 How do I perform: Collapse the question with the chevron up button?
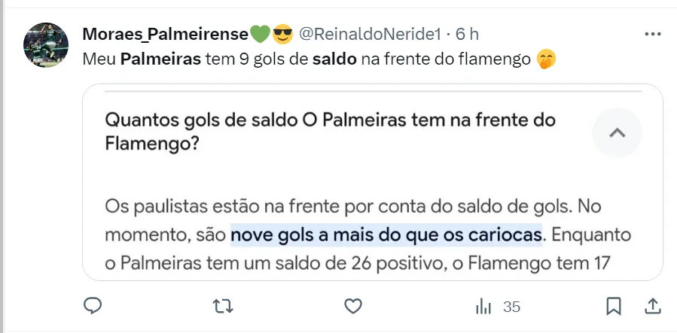click(x=617, y=133)
